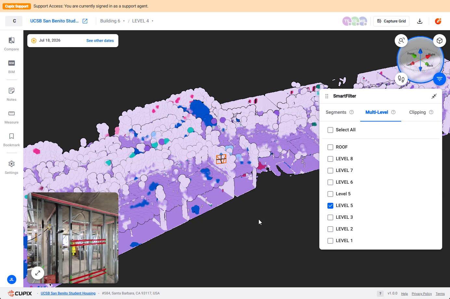
Task: Open the UCSB San Benito project name link in header
Action: tap(54, 21)
